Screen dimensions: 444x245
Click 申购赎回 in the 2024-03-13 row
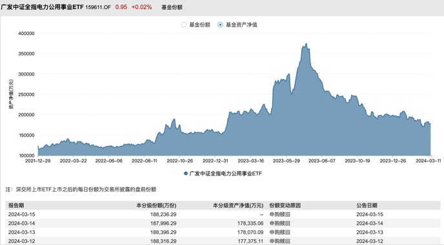[280, 232]
